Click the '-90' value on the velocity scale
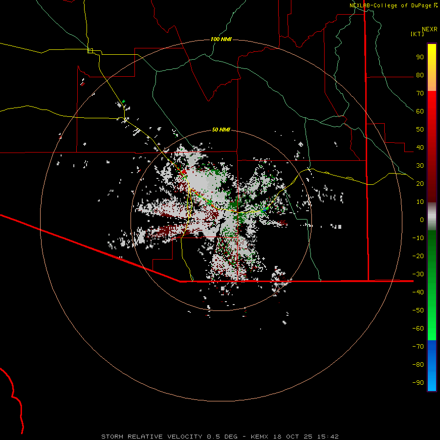The height and width of the screenshot is (440, 440). (418, 383)
